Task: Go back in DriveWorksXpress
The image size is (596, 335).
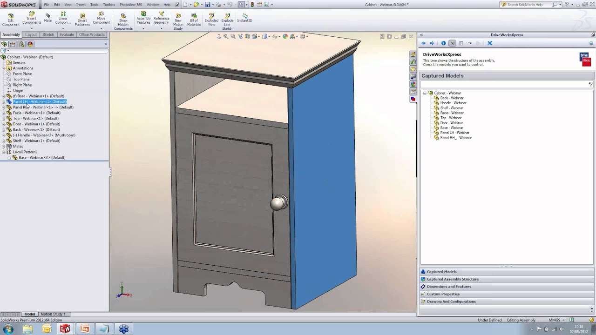Action: pyautogui.click(x=423, y=43)
